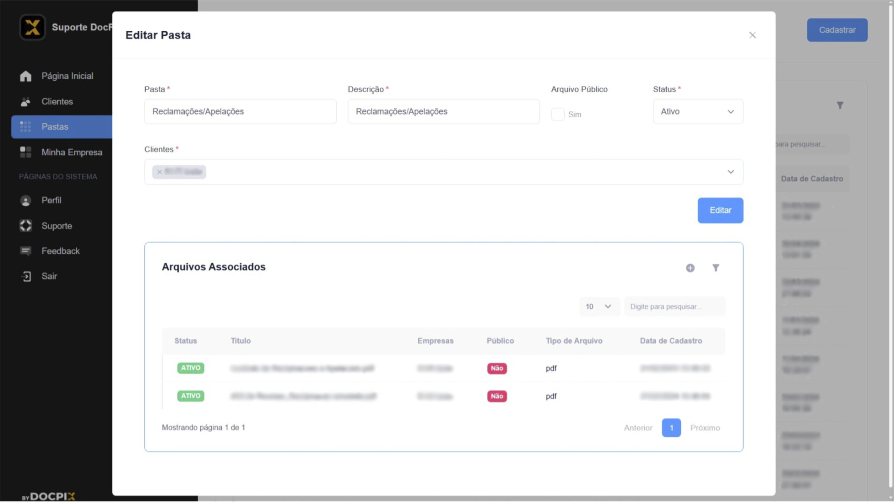Click the Digite para pesquisar search field

(x=674, y=306)
